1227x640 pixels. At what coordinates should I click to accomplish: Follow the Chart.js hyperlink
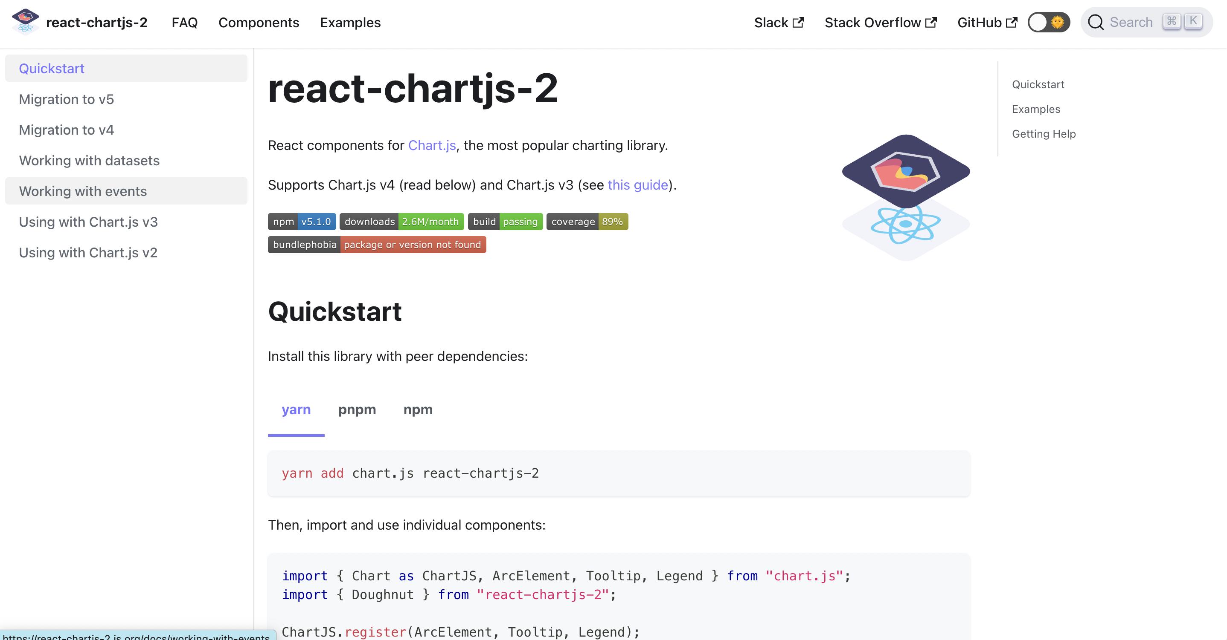432,145
